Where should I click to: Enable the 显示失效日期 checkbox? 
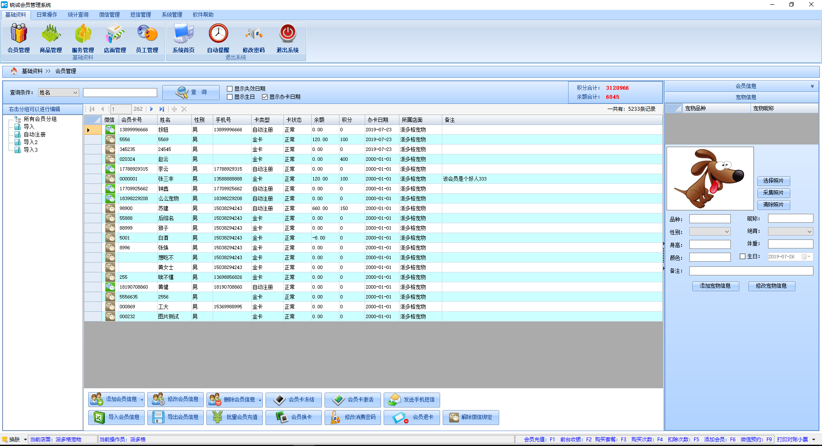tap(230, 89)
